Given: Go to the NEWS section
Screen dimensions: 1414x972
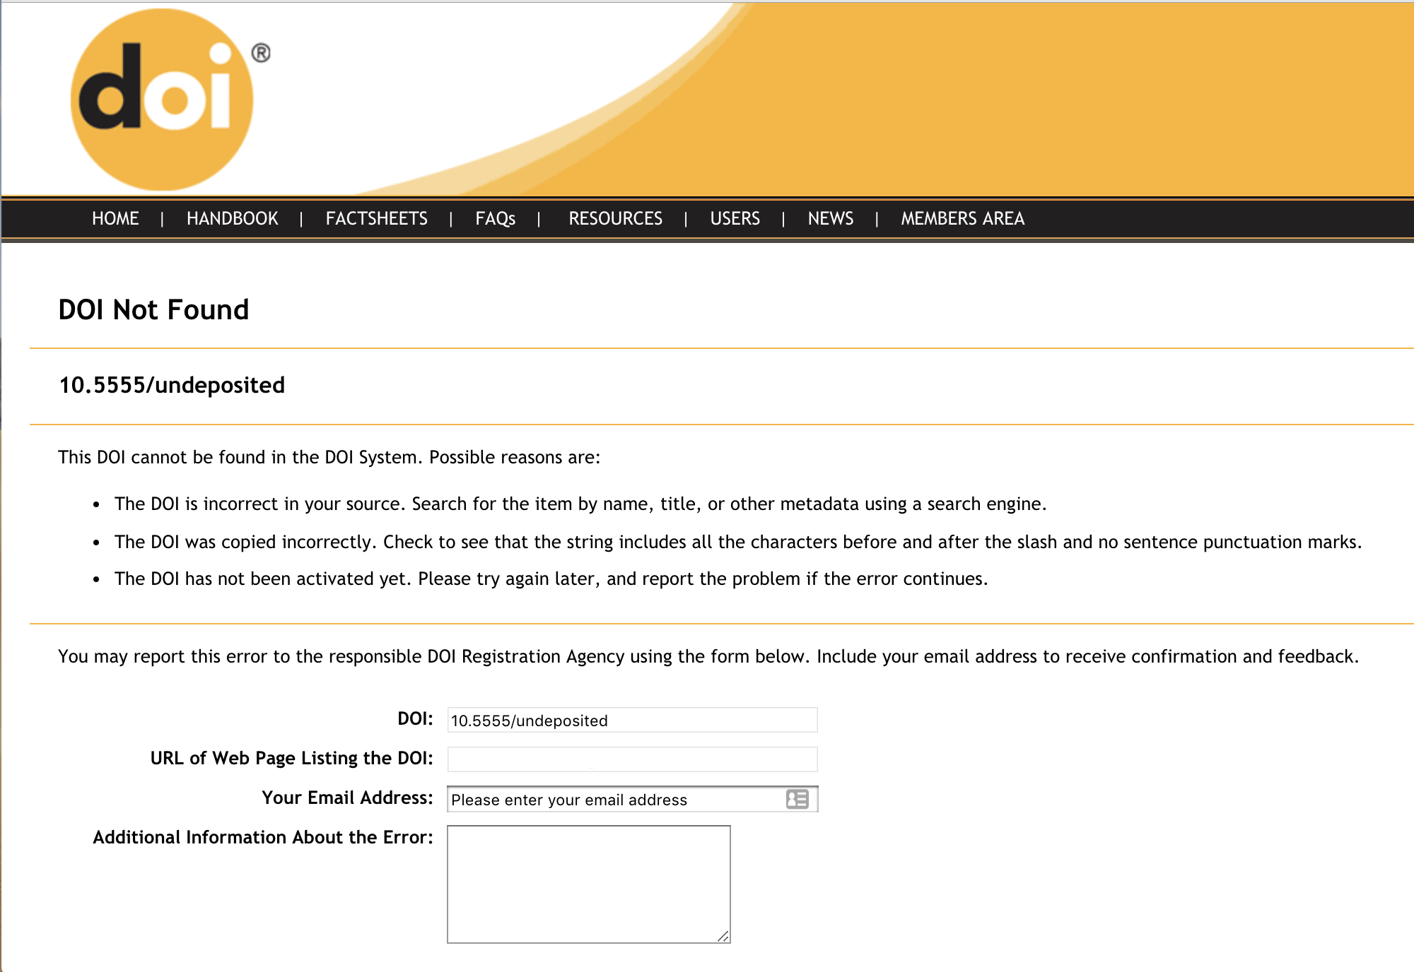Looking at the screenshot, I should pyautogui.click(x=830, y=219).
